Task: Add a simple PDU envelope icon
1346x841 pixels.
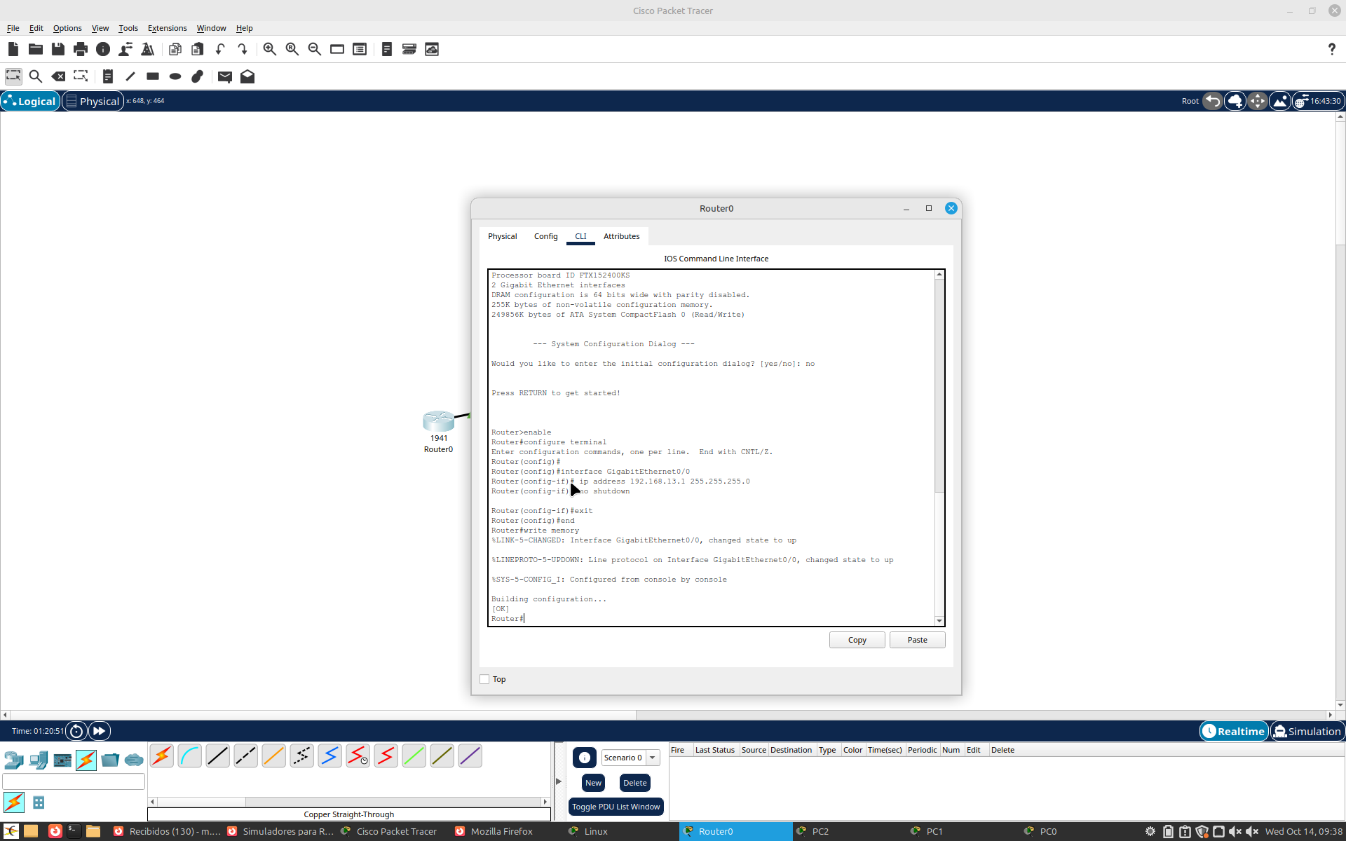Action: coord(225,76)
